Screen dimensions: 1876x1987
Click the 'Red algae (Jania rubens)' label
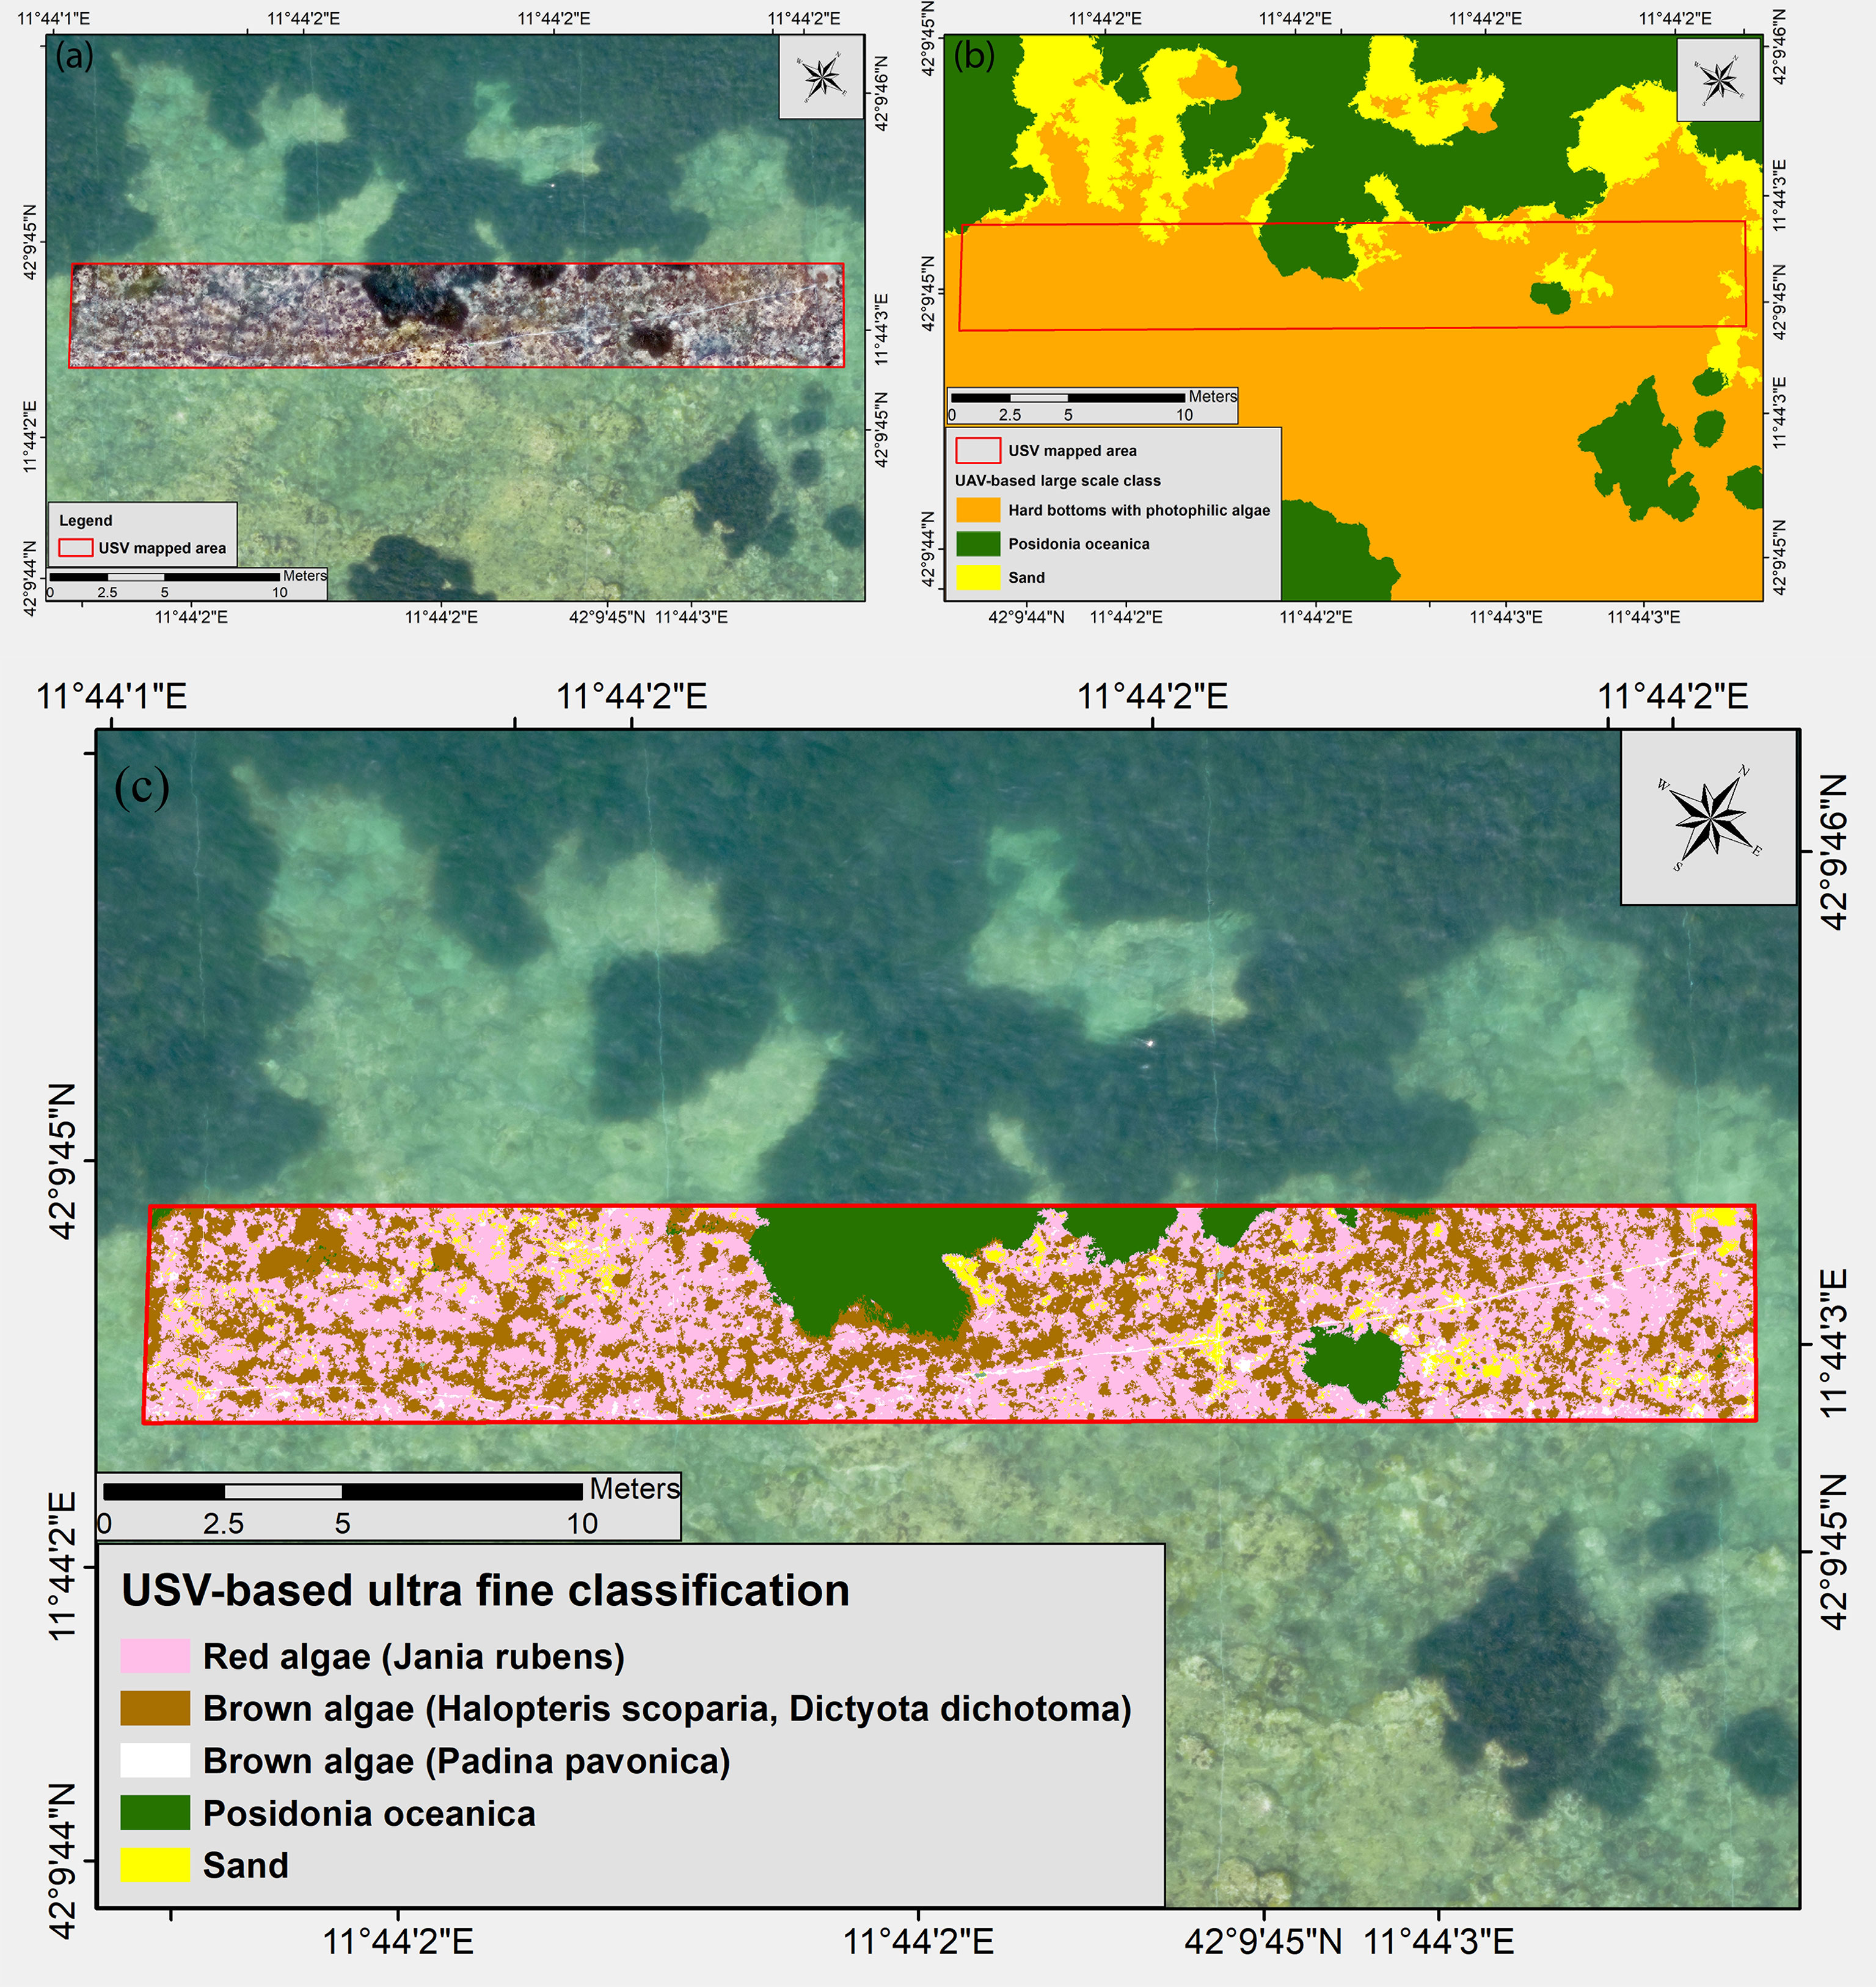tap(414, 1657)
